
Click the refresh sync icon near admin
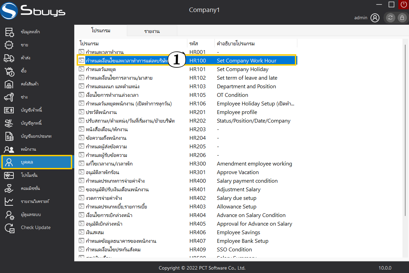pyautogui.click(x=390, y=18)
